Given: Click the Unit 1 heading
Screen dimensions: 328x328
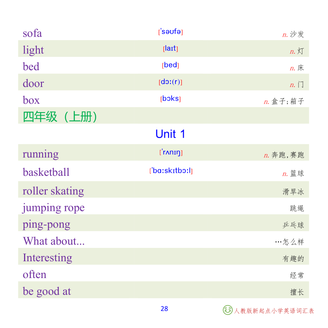Looking at the screenshot, I should point(170,134).
